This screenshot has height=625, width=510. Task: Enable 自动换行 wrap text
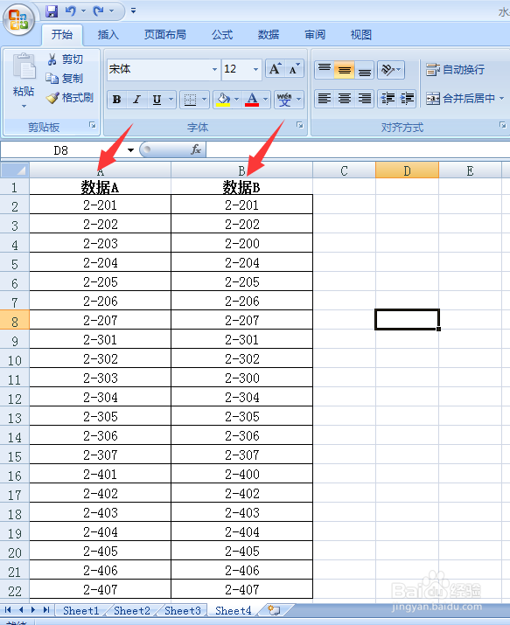[x=456, y=70]
